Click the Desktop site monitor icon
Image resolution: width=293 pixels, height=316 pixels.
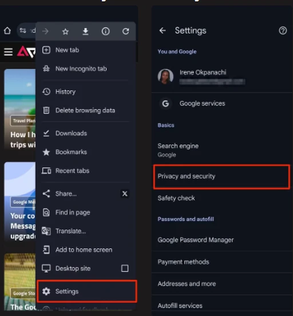click(x=46, y=269)
